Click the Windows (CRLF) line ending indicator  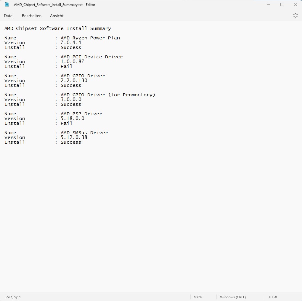[x=233, y=297]
